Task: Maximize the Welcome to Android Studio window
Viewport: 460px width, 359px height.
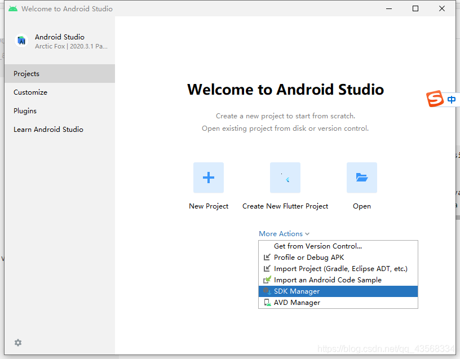Action: [415, 8]
